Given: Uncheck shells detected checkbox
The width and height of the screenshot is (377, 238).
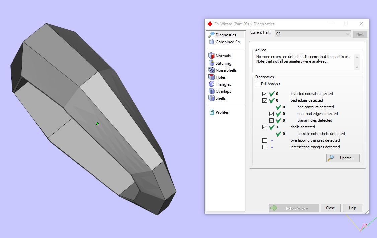Looking at the screenshot, I should (x=265, y=127).
